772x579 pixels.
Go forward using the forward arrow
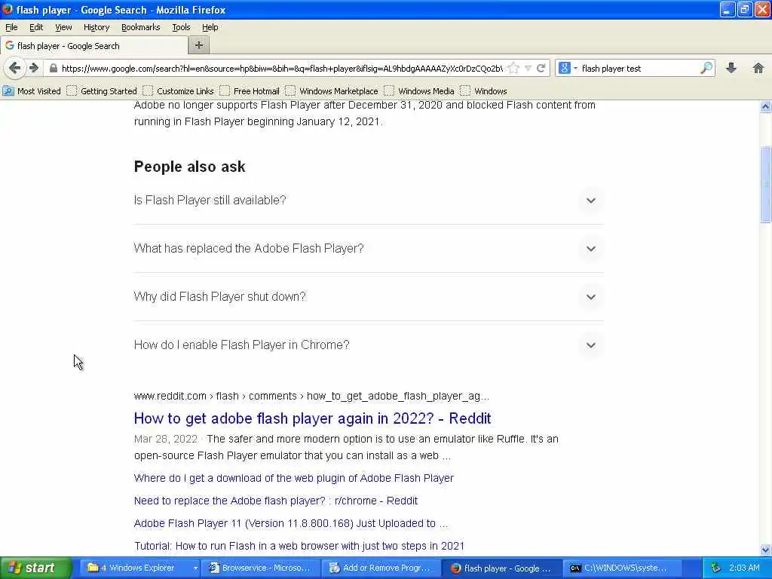(33, 68)
